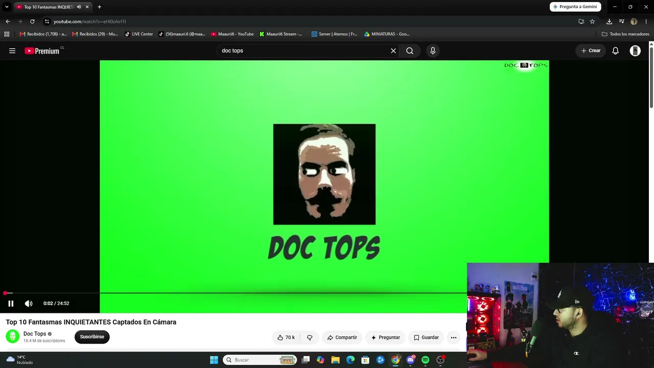654x368 pixels.
Task: Like the video with thumbs up
Action: 286,337
